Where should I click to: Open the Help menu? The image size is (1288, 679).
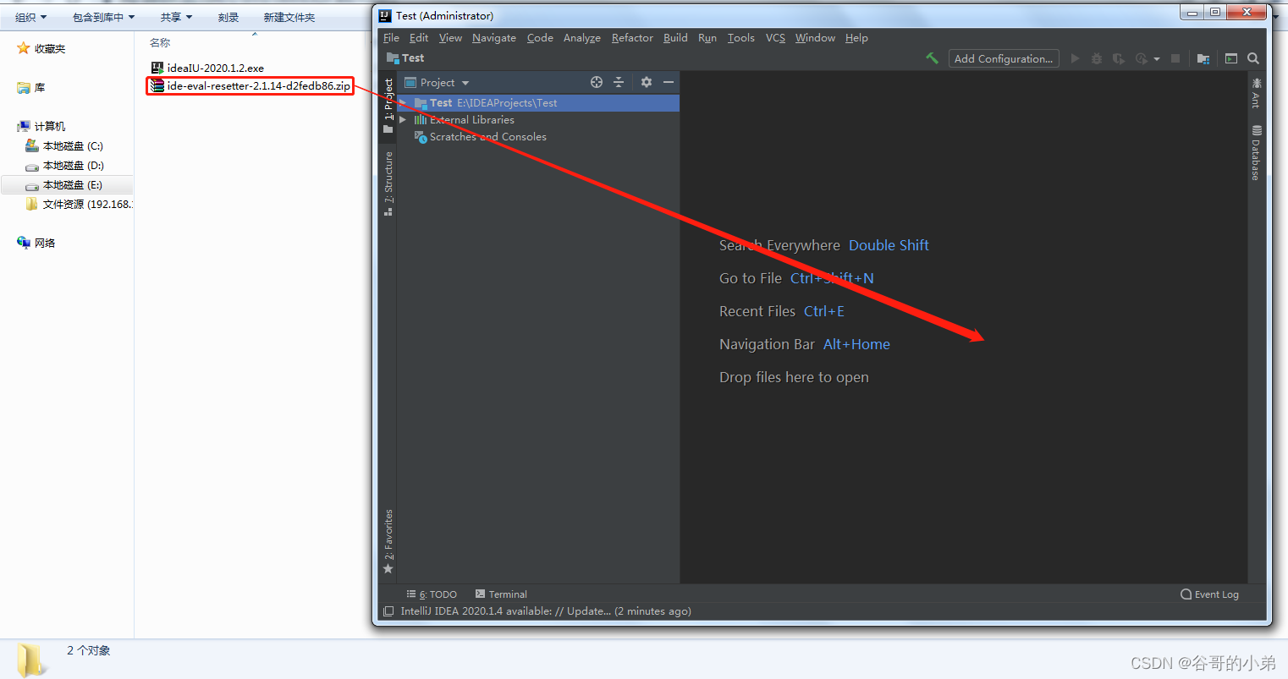[x=856, y=37]
